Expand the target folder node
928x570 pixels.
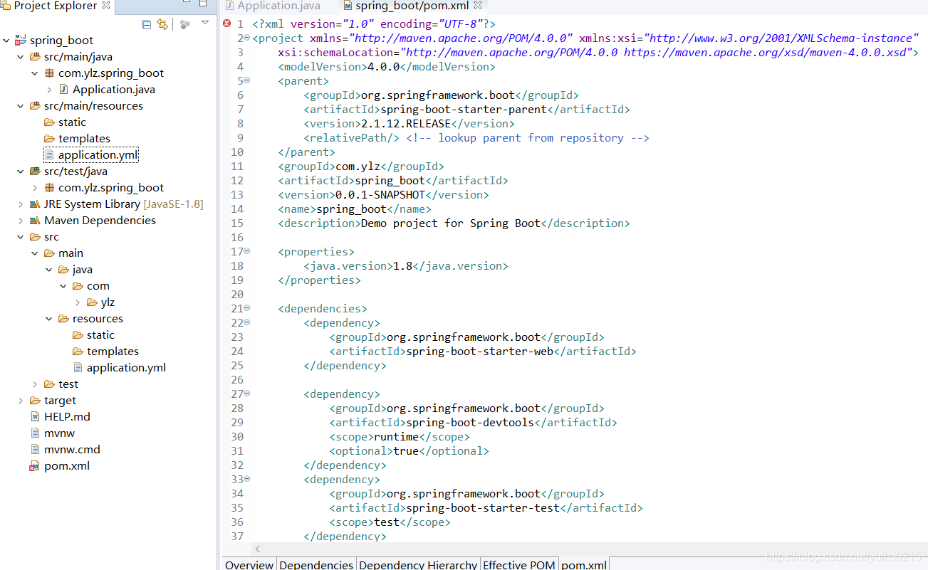(x=21, y=401)
